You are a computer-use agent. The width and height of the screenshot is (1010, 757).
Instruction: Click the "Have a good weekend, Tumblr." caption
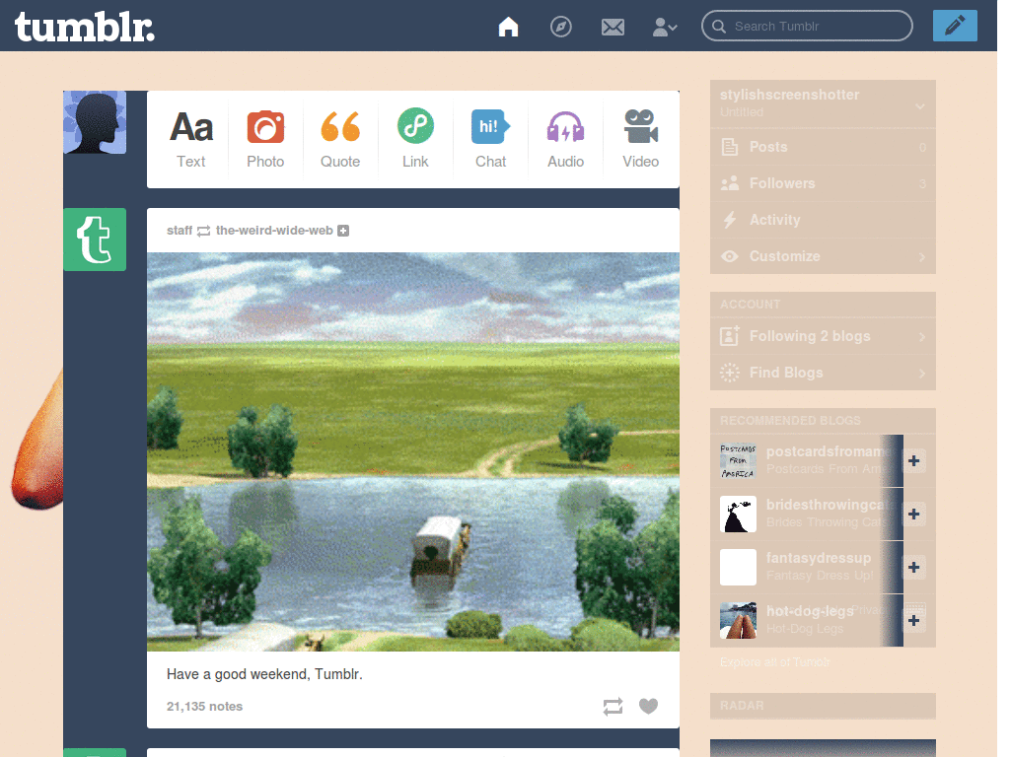pyautogui.click(x=264, y=674)
